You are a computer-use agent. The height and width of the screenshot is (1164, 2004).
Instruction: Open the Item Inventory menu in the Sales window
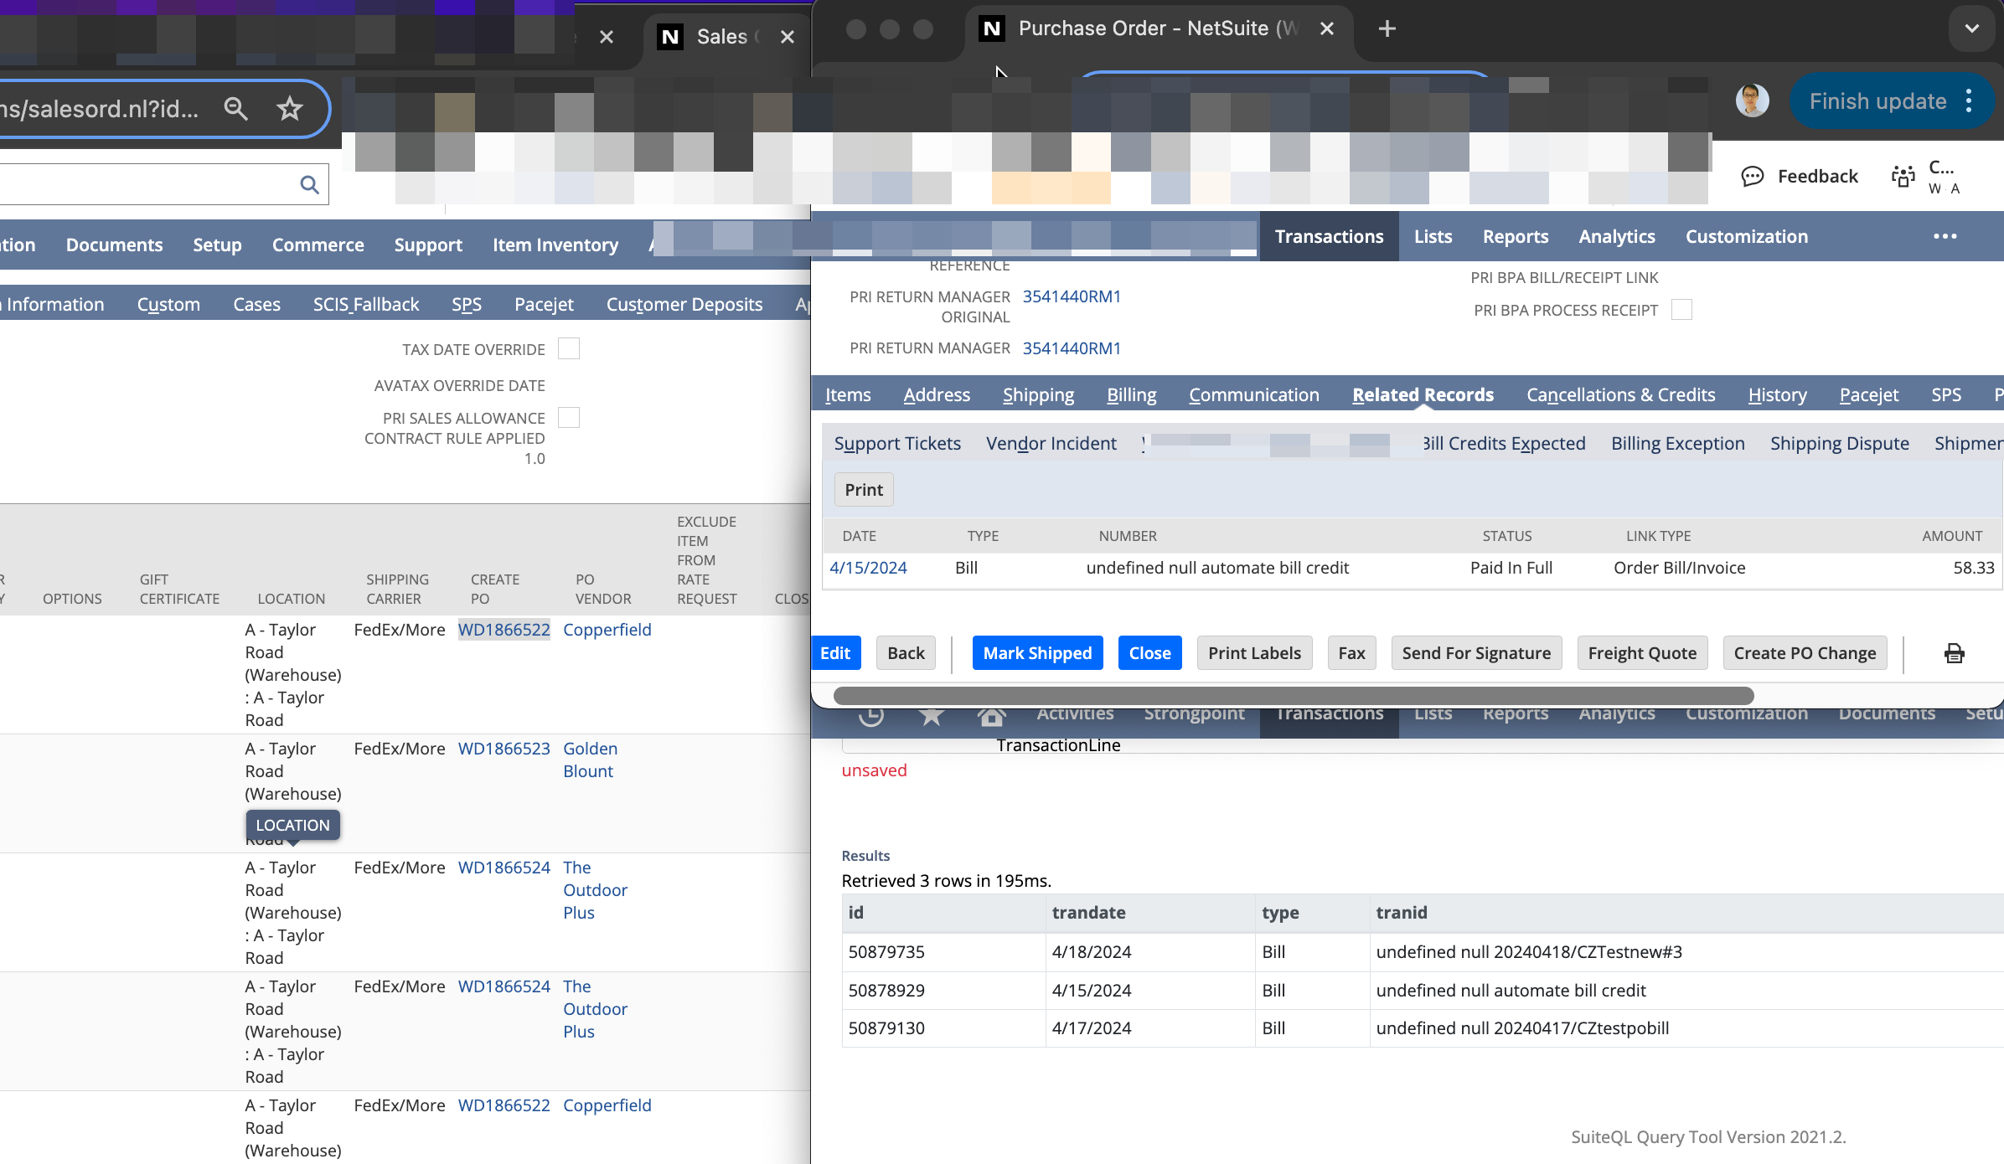tap(555, 245)
